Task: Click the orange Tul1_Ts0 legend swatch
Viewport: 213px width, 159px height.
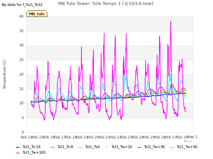Action: click(81, 147)
